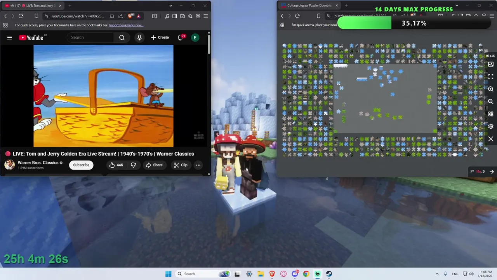The height and width of the screenshot is (280, 497).
Task: Select the Tom and Jerry LIVE tab
Action: pyautogui.click(x=34, y=6)
